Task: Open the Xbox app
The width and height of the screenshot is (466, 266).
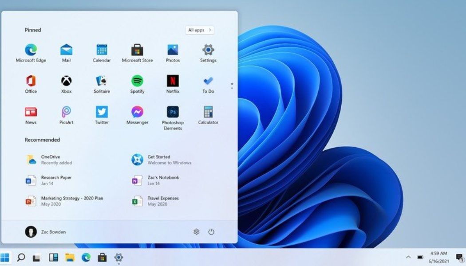Action: tap(66, 84)
